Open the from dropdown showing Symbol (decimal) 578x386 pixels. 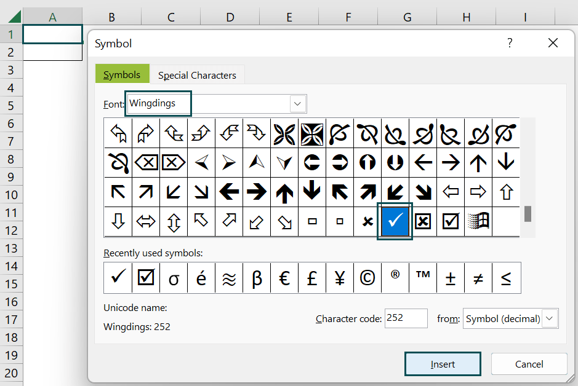(550, 318)
